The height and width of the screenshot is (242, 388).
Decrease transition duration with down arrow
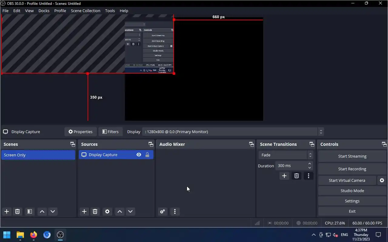(x=309, y=168)
